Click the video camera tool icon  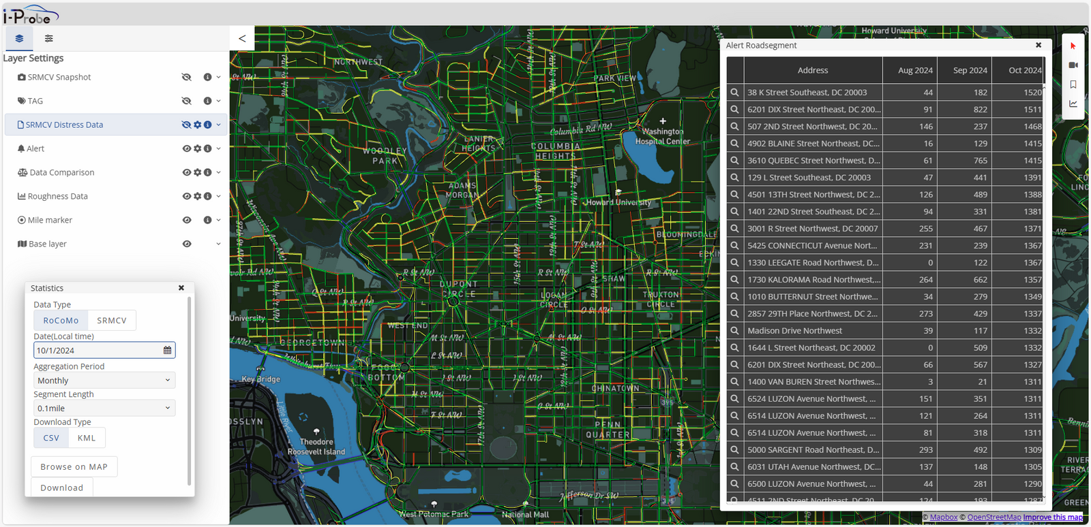(1073, 65)
